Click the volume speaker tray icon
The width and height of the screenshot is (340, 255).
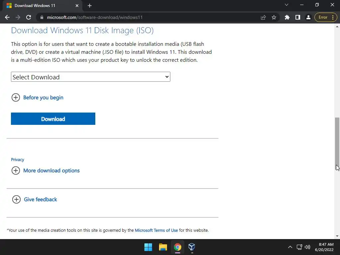pyautogui.click(x=307, y=247)
